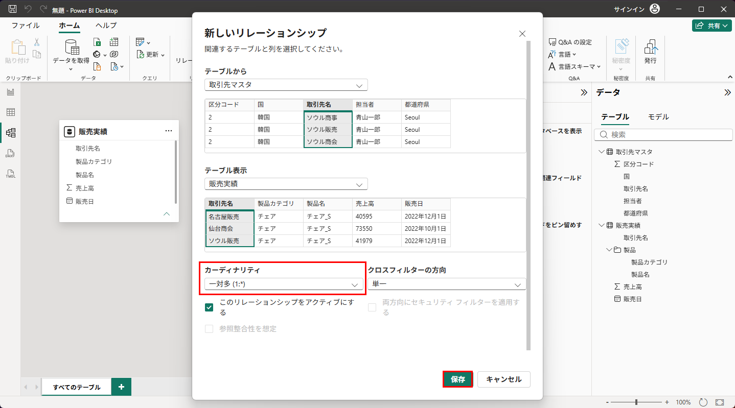Collapse 販売実績 card with bottom chevron
The height and width of the screenshot is (408, 735).
(x=166, y=214)
